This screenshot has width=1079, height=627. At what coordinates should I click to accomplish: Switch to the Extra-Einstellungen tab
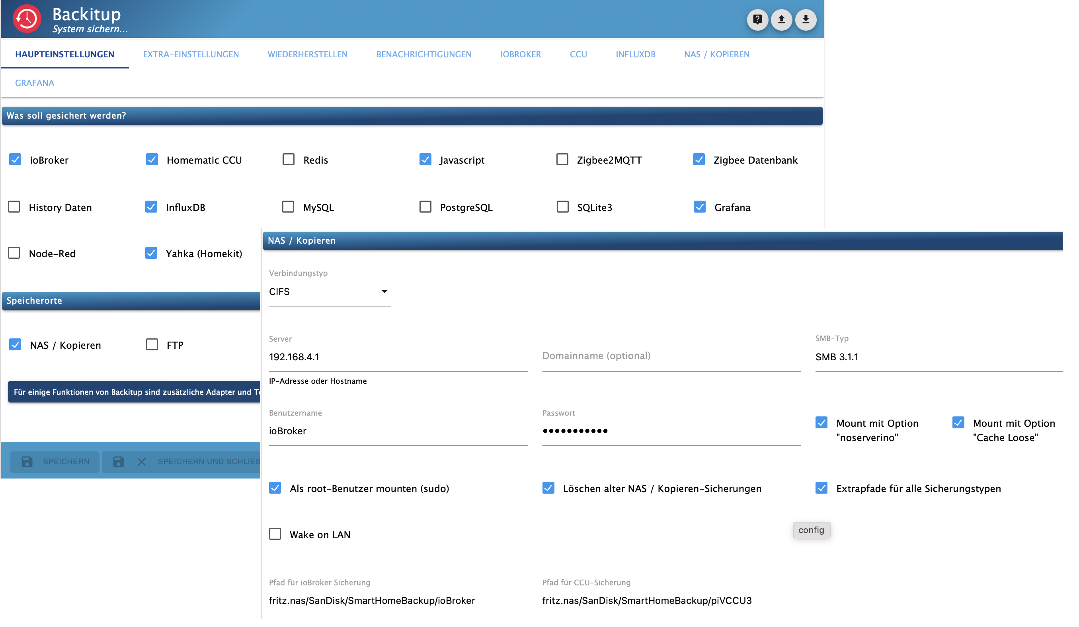click(x=191, y=55)
